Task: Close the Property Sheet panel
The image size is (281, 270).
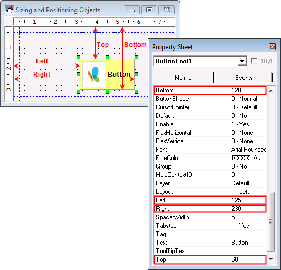Action: tap(272, 47)
